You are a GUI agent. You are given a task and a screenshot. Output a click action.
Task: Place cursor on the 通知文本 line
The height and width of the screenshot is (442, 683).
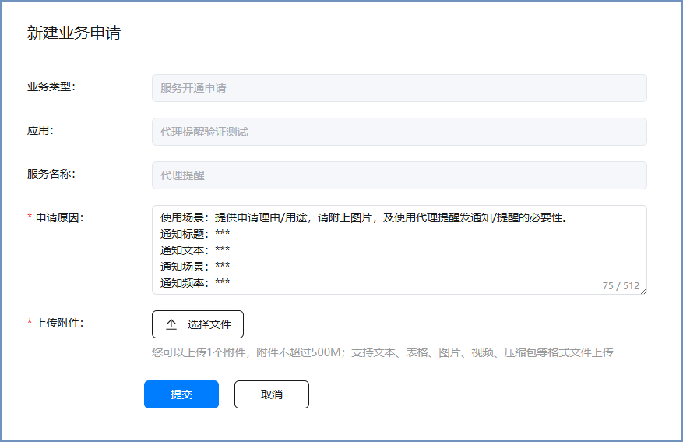click(195, 250)
